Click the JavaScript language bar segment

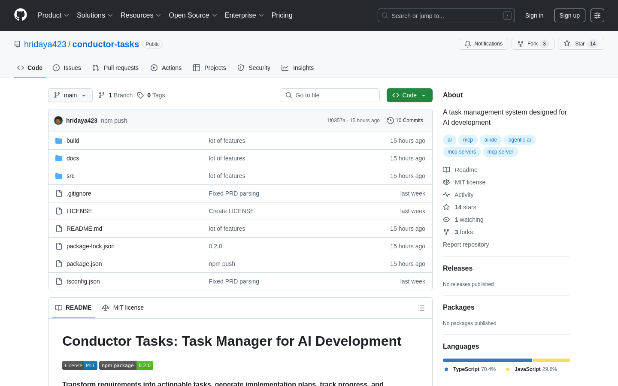tap(551, 360)
